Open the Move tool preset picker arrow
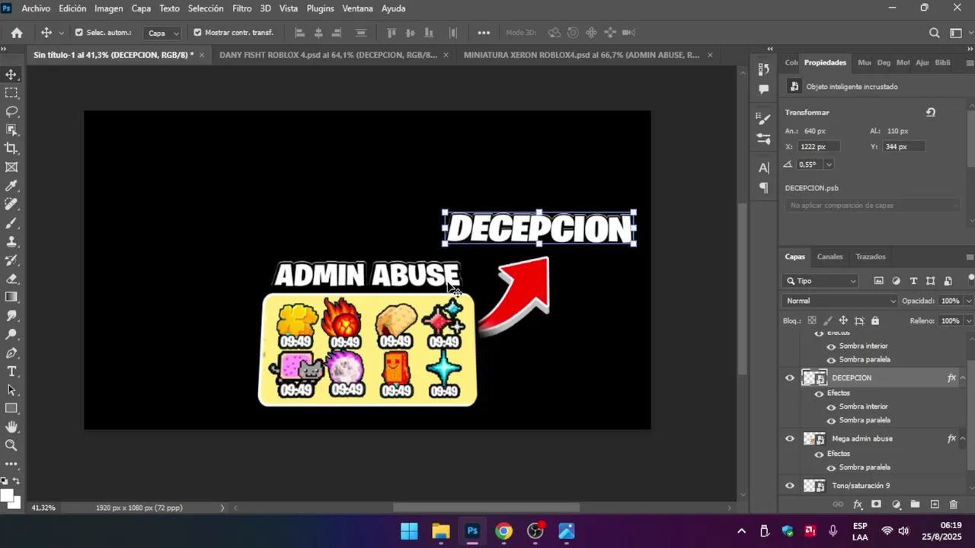This screenshot has height=548, width=975. (x=62, y=33)
